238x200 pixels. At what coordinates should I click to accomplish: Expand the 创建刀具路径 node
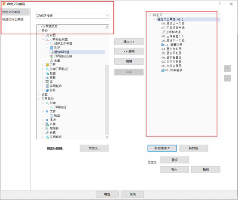(x=43, y=69)
